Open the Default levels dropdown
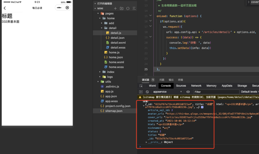This screenshot has height=154, width=259. tap(250, 92)
